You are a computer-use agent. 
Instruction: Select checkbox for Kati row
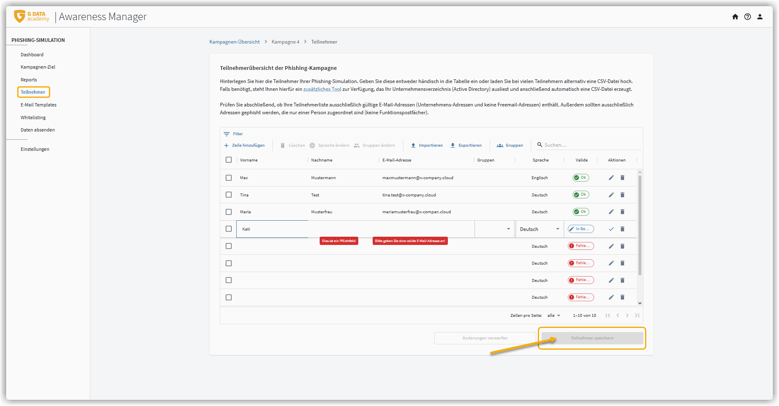[229, 229]
